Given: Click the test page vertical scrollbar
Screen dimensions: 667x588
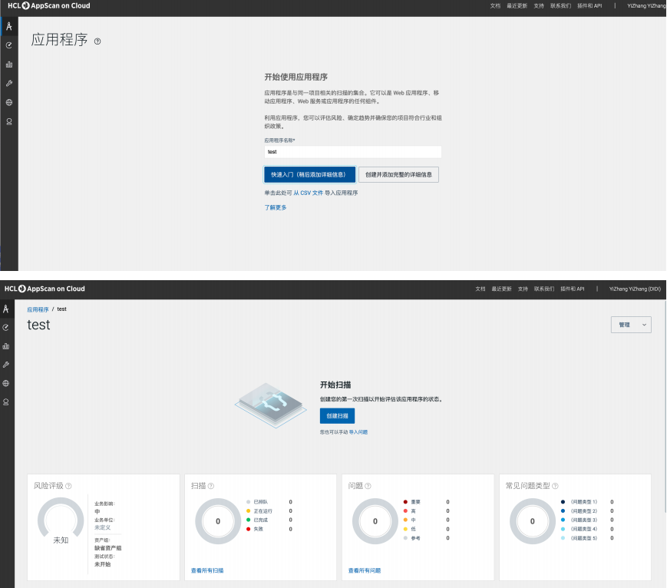Looking at the screenshot, I should click(665, 406).
